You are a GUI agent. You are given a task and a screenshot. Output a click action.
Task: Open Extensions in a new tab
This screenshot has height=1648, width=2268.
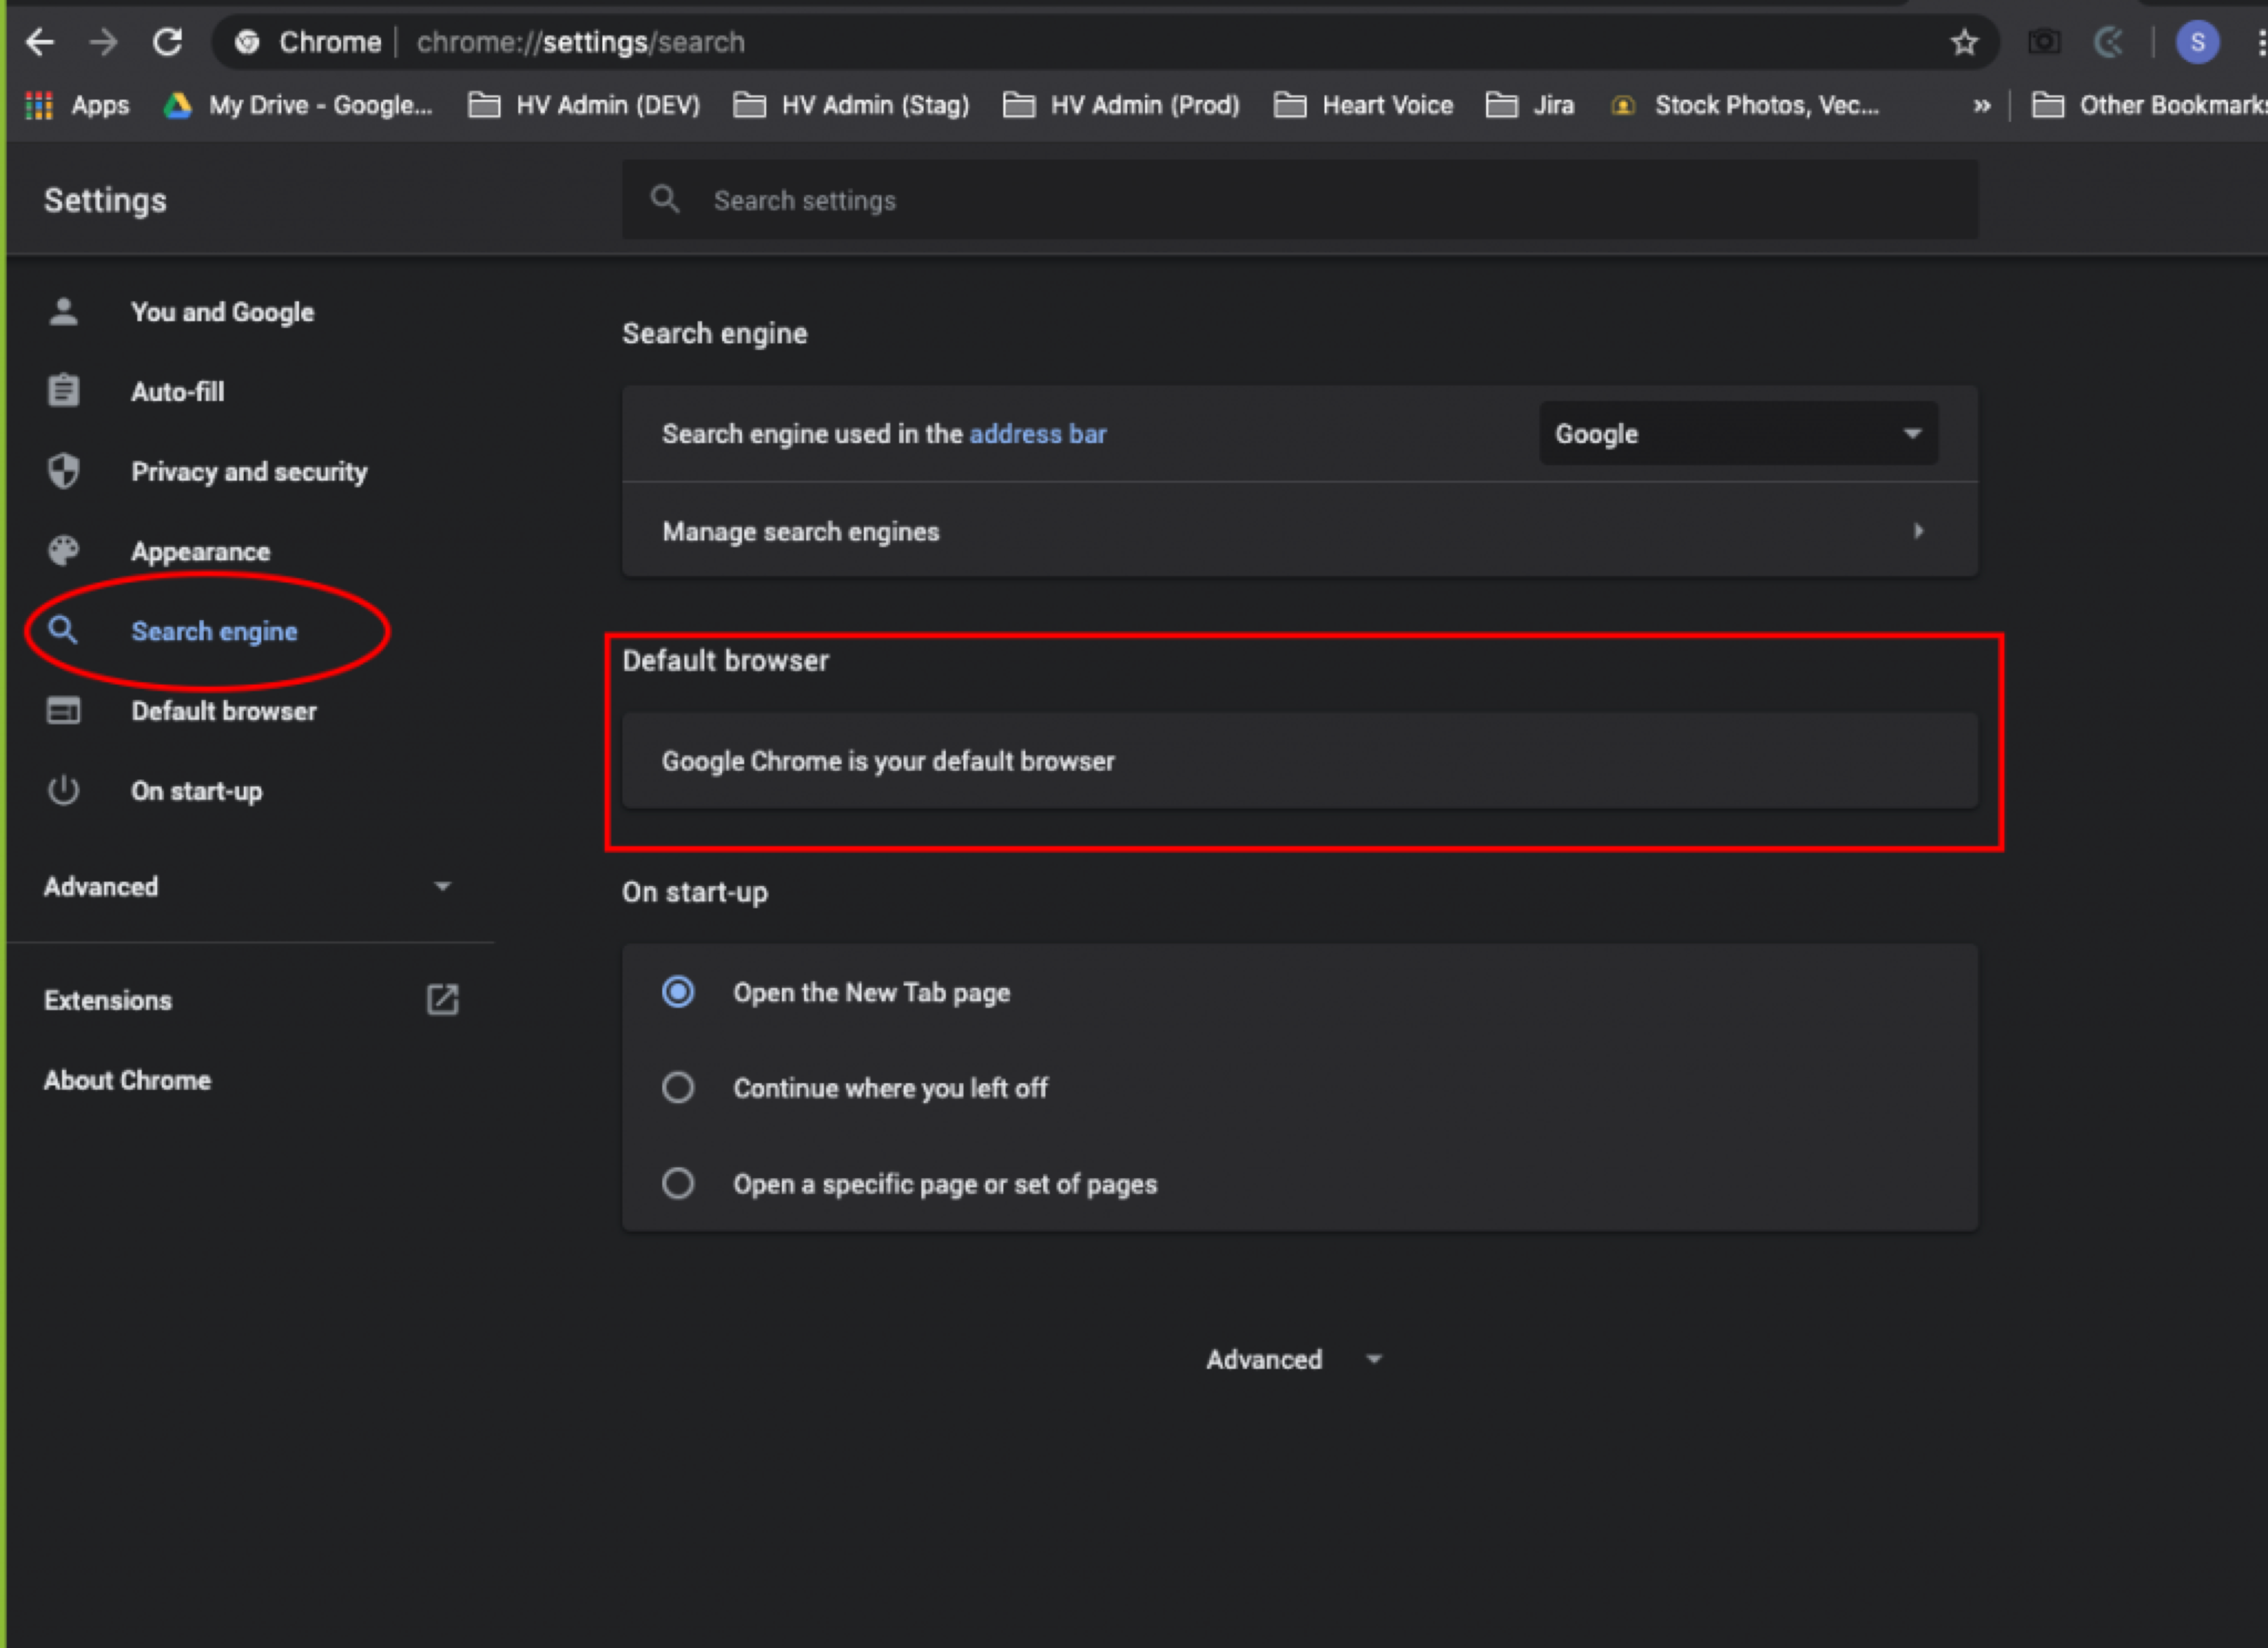point(108,1000)
